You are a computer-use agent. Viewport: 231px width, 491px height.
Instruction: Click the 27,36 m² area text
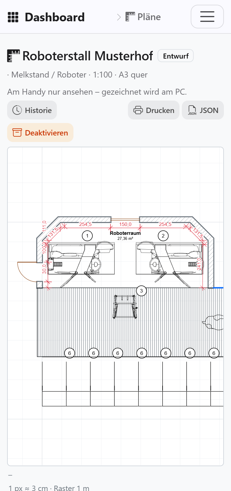pyautogui.click(x=125, y=238)
